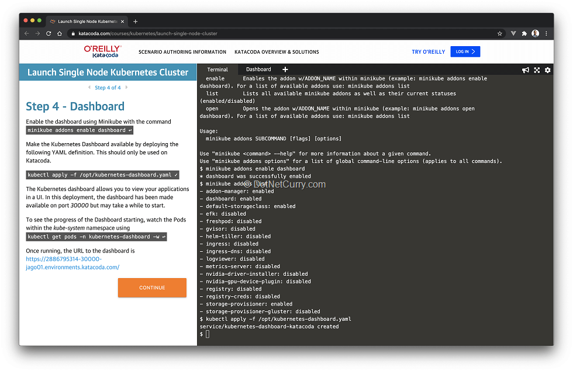The image size is (573, 371).
Task: Go to the browser home page icon
Action: pos(60,34)
